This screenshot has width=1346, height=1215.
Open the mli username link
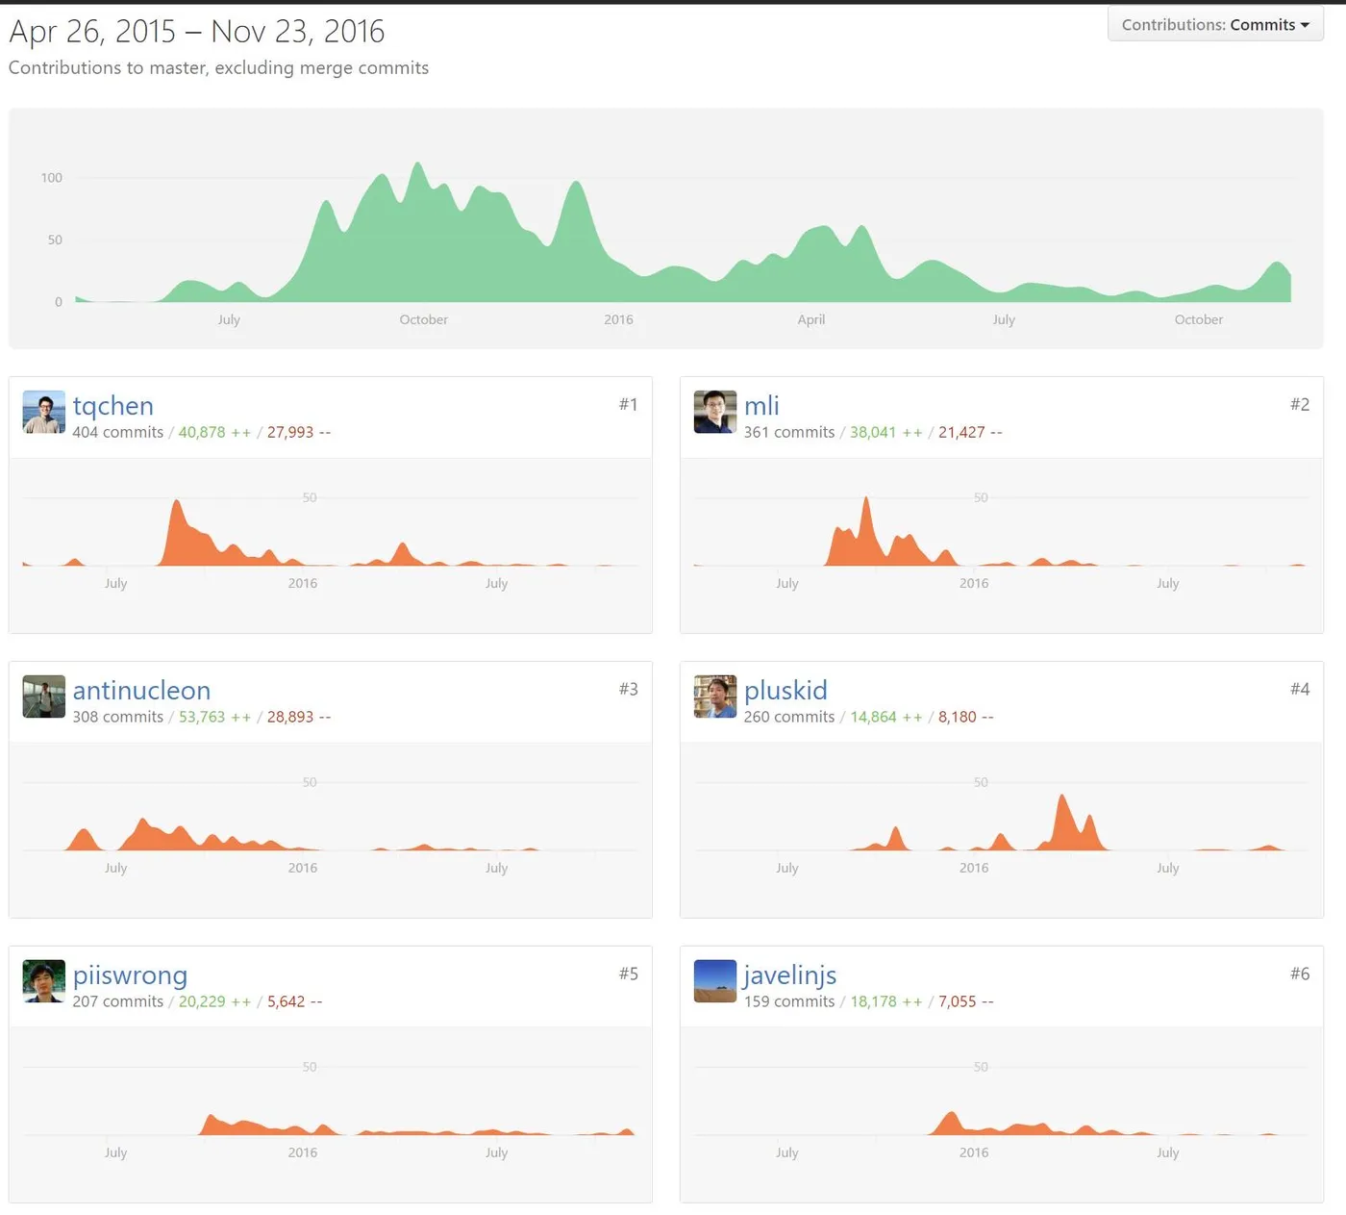[761, 406]
